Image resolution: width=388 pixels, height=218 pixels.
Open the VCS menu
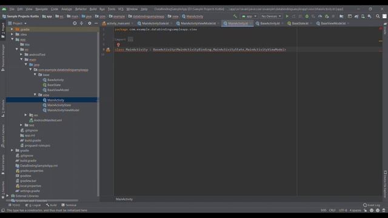(121, 9)
